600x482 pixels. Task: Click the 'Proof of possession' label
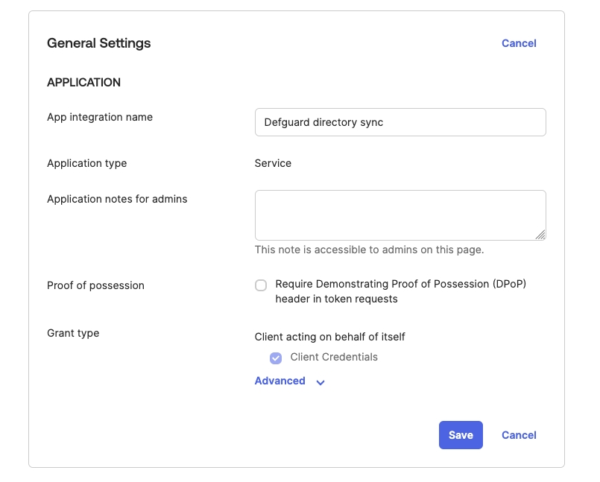95,285
